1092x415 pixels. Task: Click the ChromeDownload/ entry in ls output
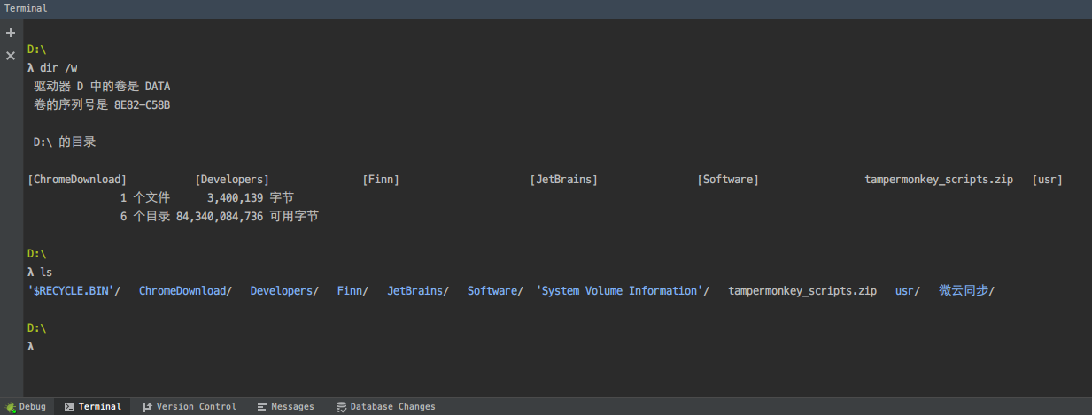(x=185, y=291)
